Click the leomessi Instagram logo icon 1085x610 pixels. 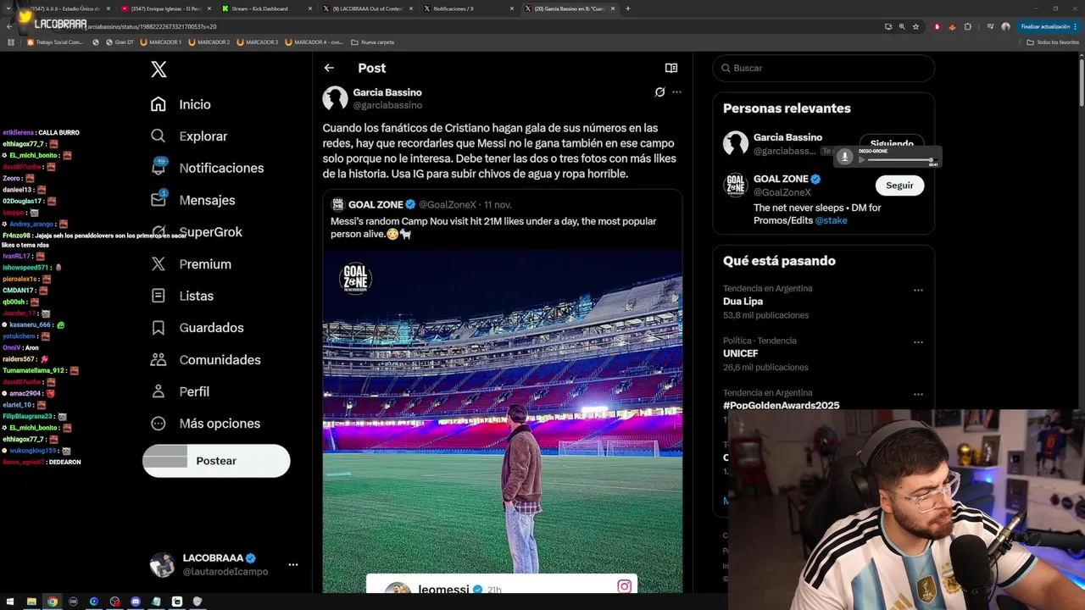(x=625, y=586)
